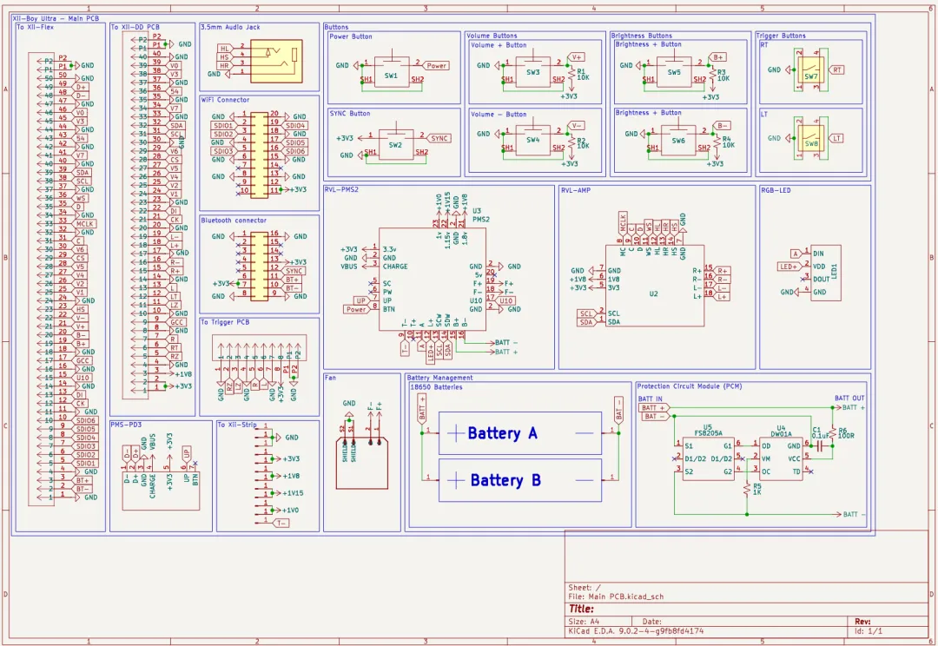Select the SW2 SYNC button switch
This screenshot has height=646, width=938.
(x=395, y=142)
